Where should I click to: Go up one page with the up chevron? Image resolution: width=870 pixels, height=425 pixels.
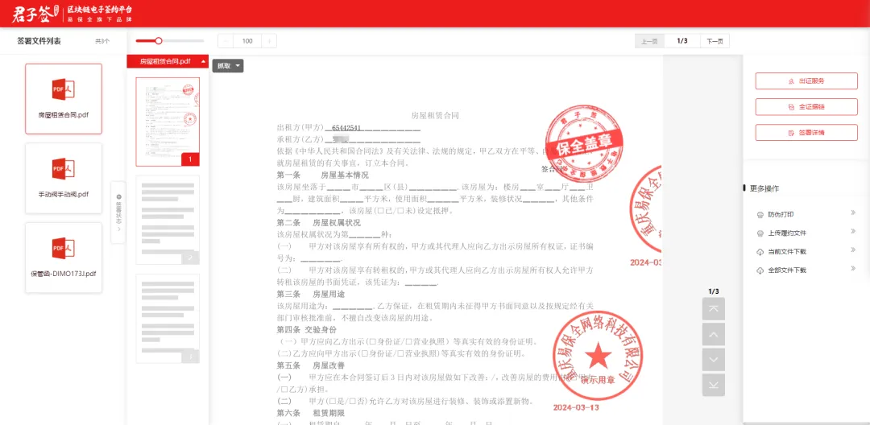(714, 334)
